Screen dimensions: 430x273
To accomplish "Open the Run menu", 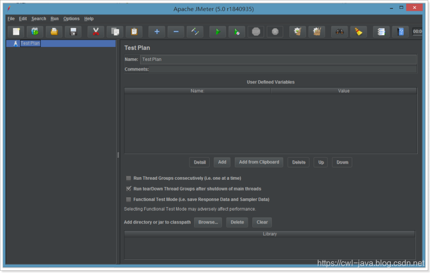I will [x=55, y=19].
